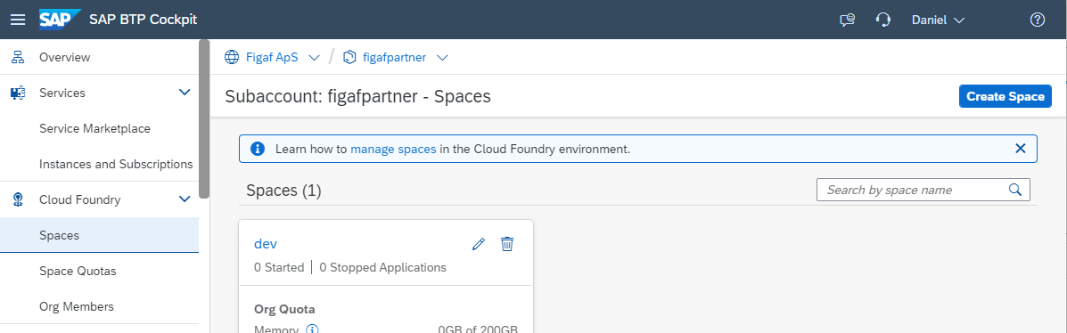Open the Daniel user menu
Screen dimensions: 1067x333
939,20
